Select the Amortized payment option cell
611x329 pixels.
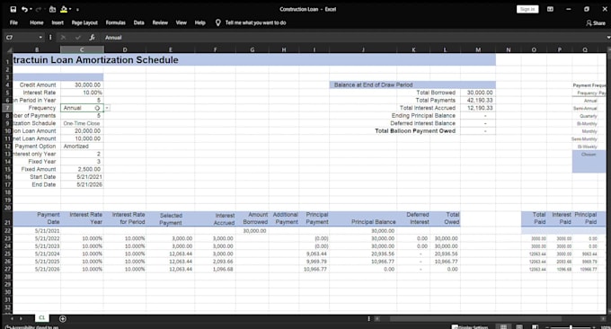click(82, 147)
